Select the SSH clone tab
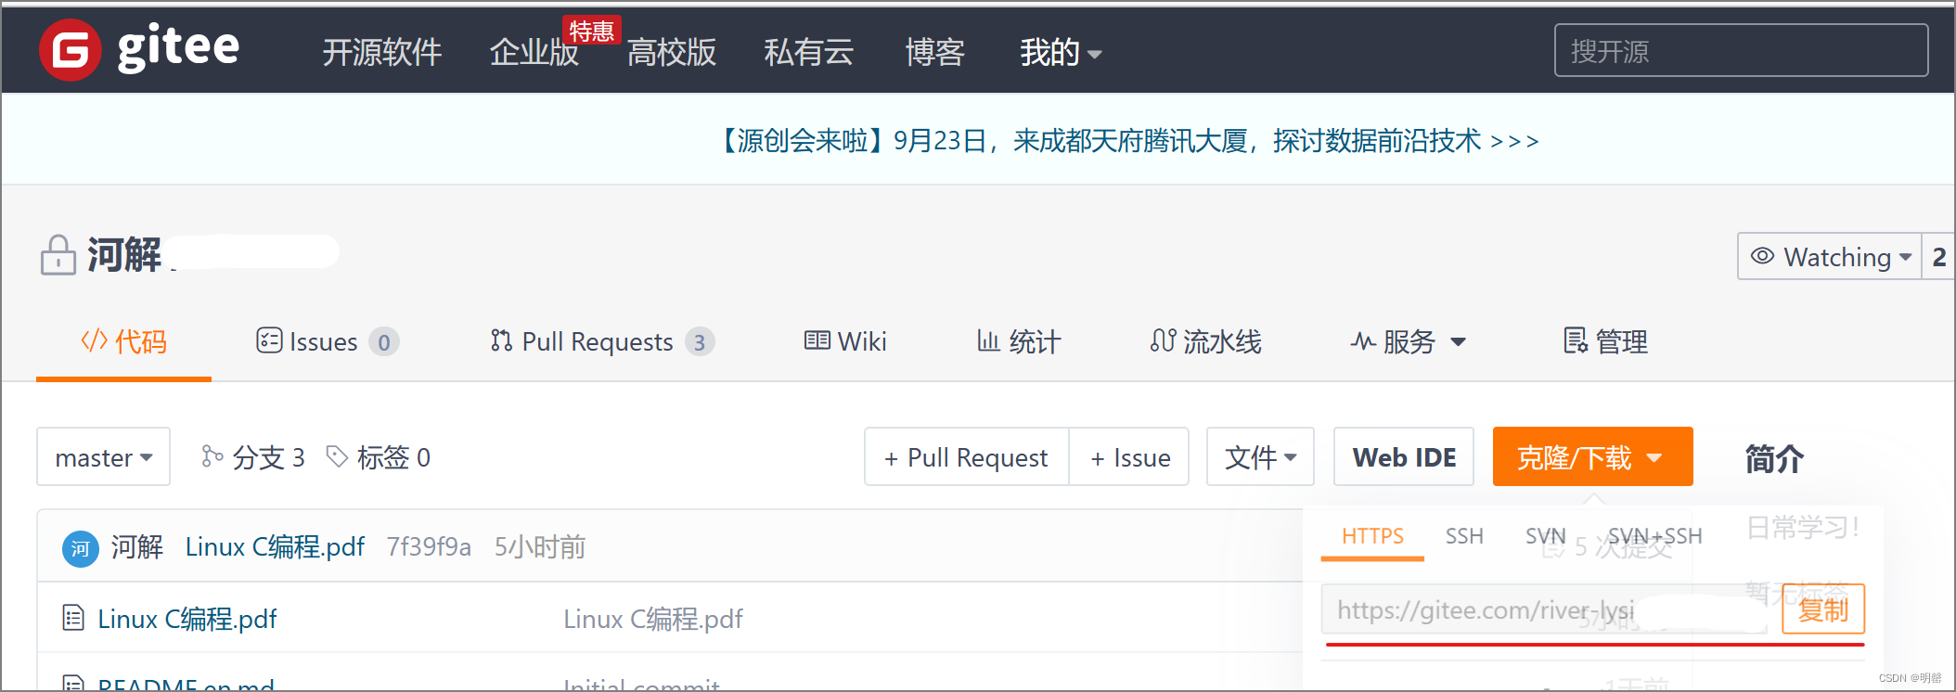The height and width of the screenshot is (692, 1956). [x=1464, y=536]
